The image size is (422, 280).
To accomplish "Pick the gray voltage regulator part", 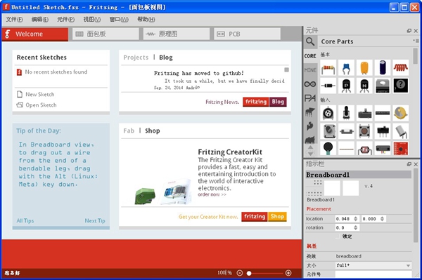I will pos(383,86).
